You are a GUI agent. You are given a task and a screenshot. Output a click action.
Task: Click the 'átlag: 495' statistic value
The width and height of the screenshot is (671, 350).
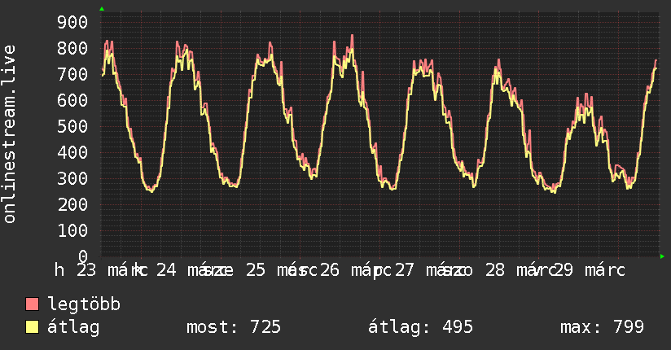click(420, 327)
